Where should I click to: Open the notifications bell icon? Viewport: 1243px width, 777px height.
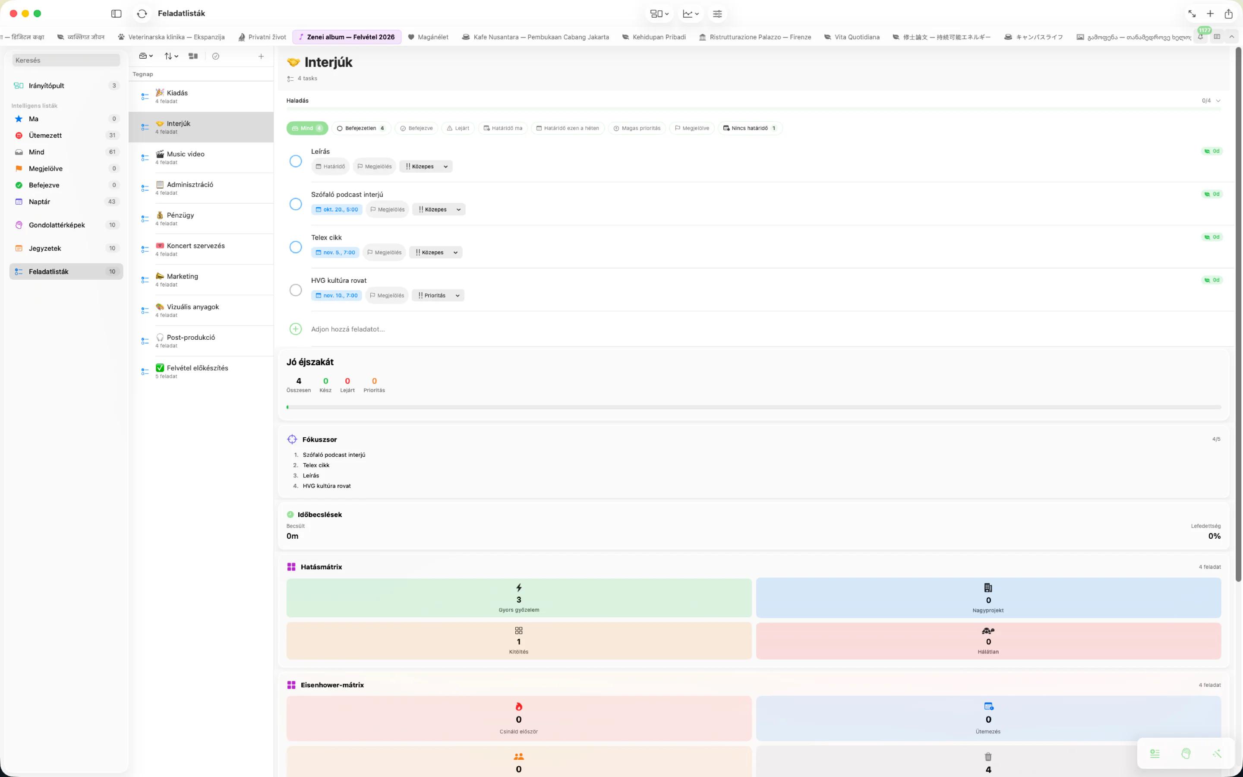point(1200,37)
